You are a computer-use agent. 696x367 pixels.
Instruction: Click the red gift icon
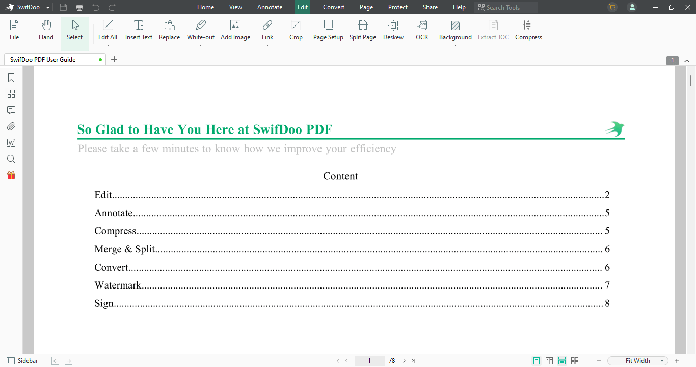[x=11, y=175]
